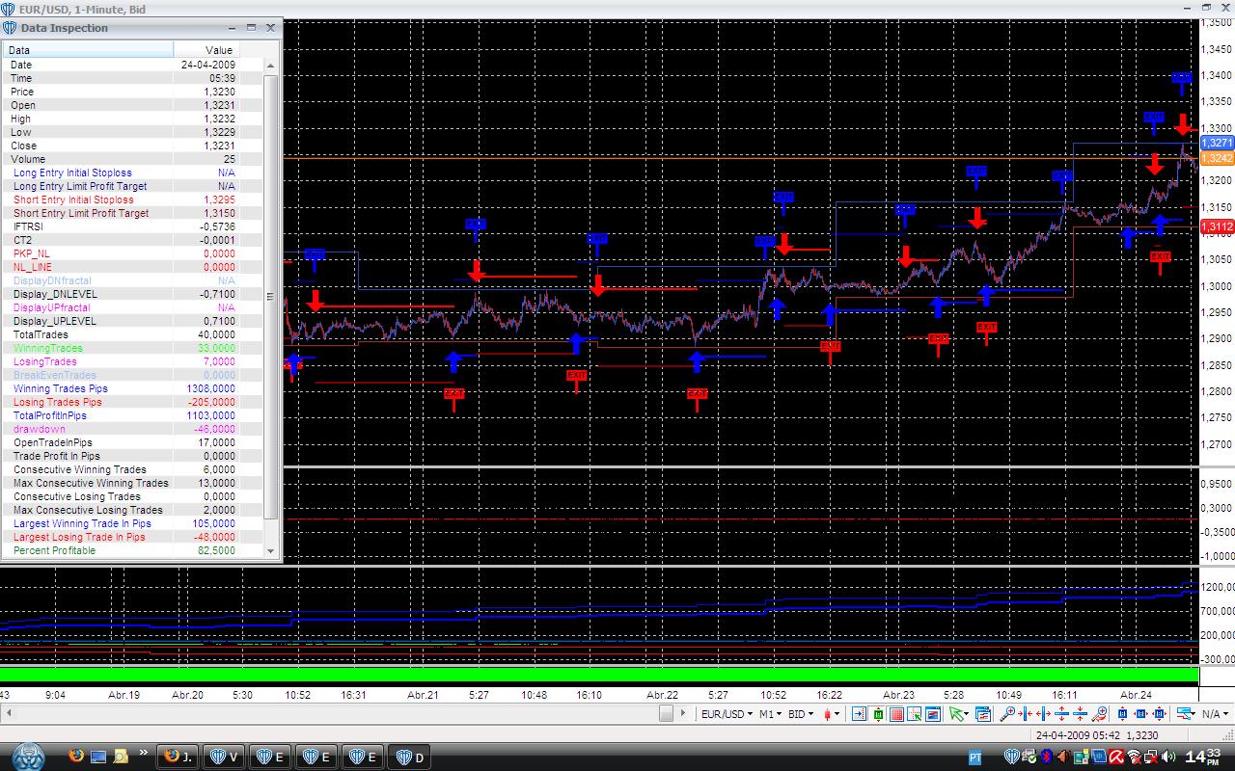This screenshot has height=771, width=1235.
Task: Select the Largest Winning Trade In Pips row
Action: click(x=133, y=523)
